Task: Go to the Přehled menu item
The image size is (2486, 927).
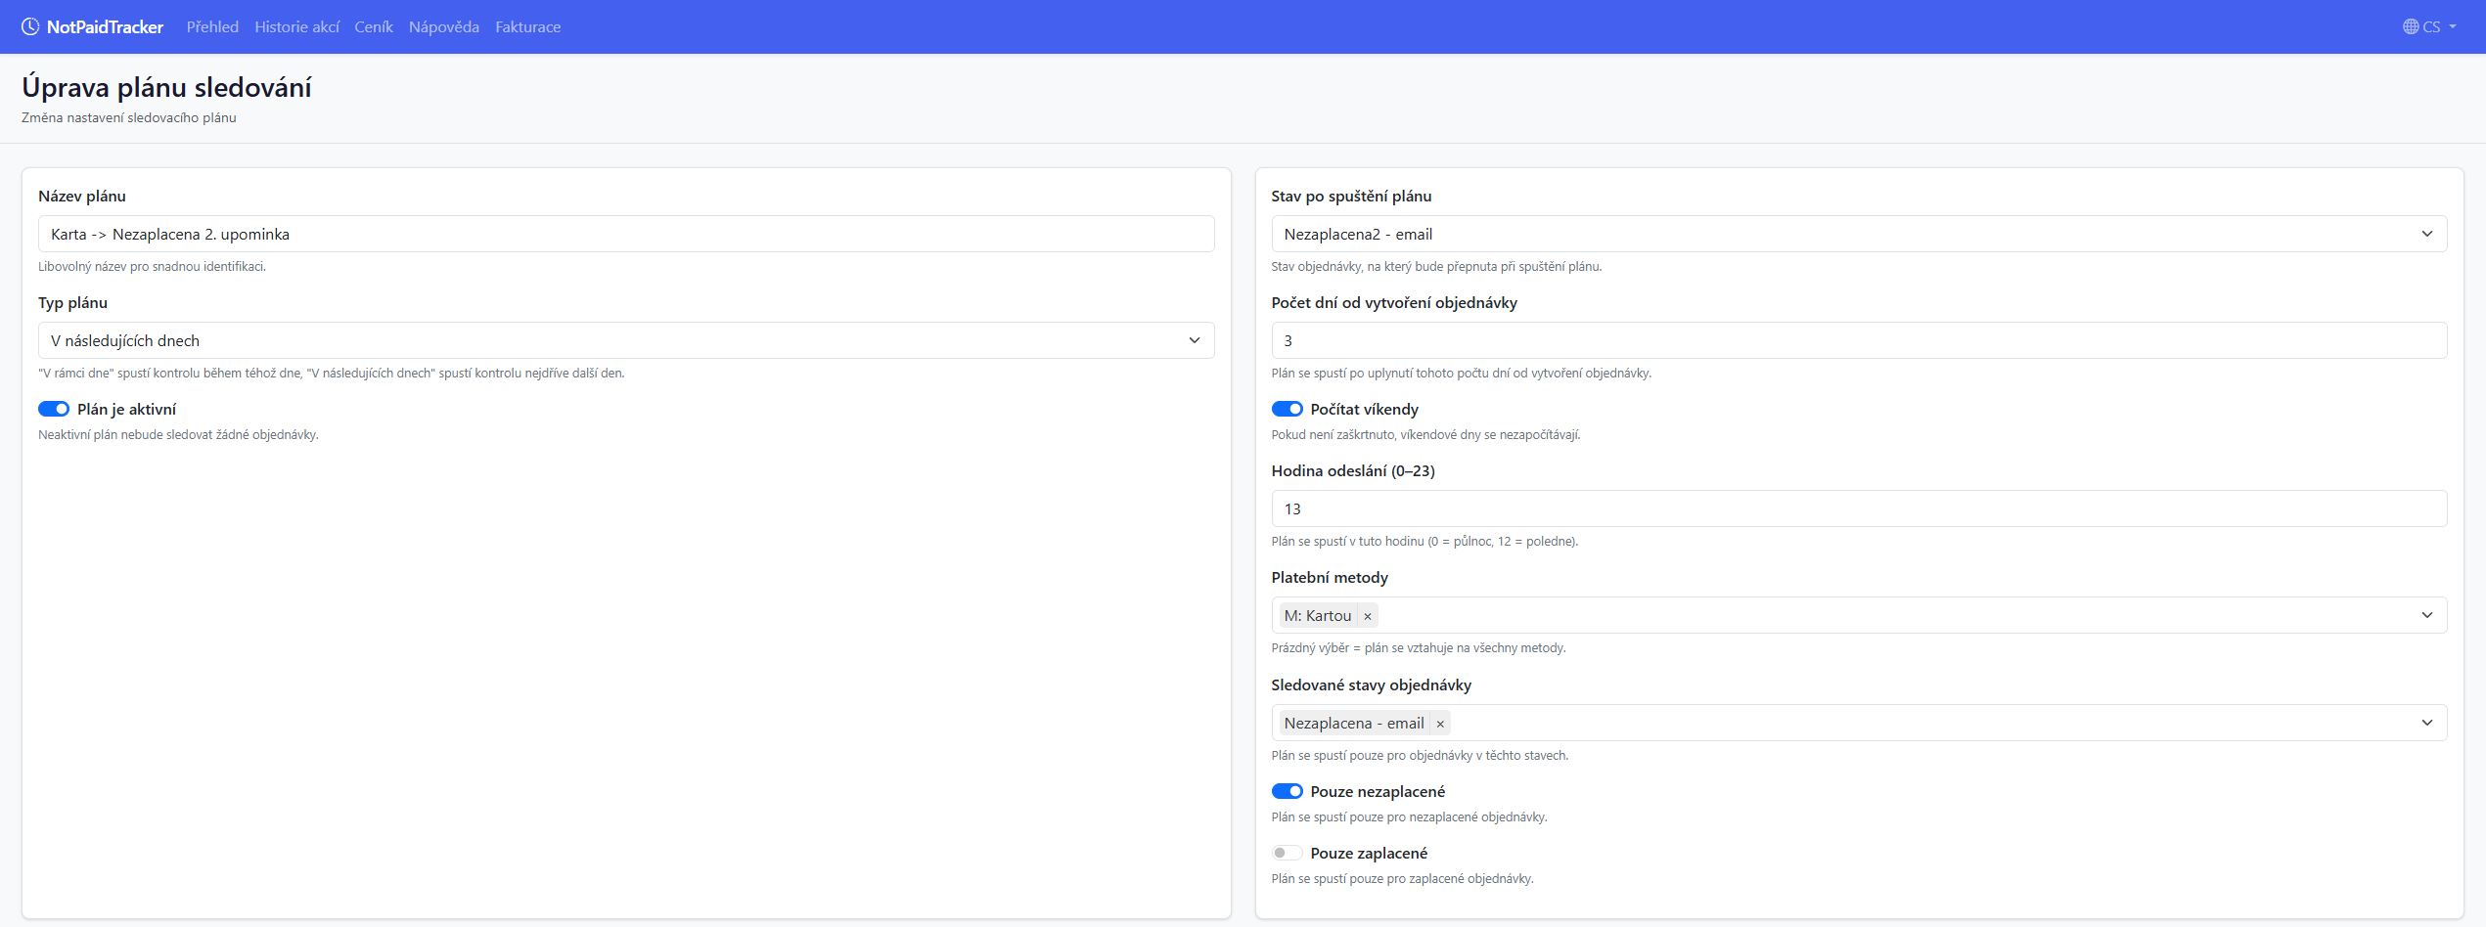Action: click(x=212, y=26)
